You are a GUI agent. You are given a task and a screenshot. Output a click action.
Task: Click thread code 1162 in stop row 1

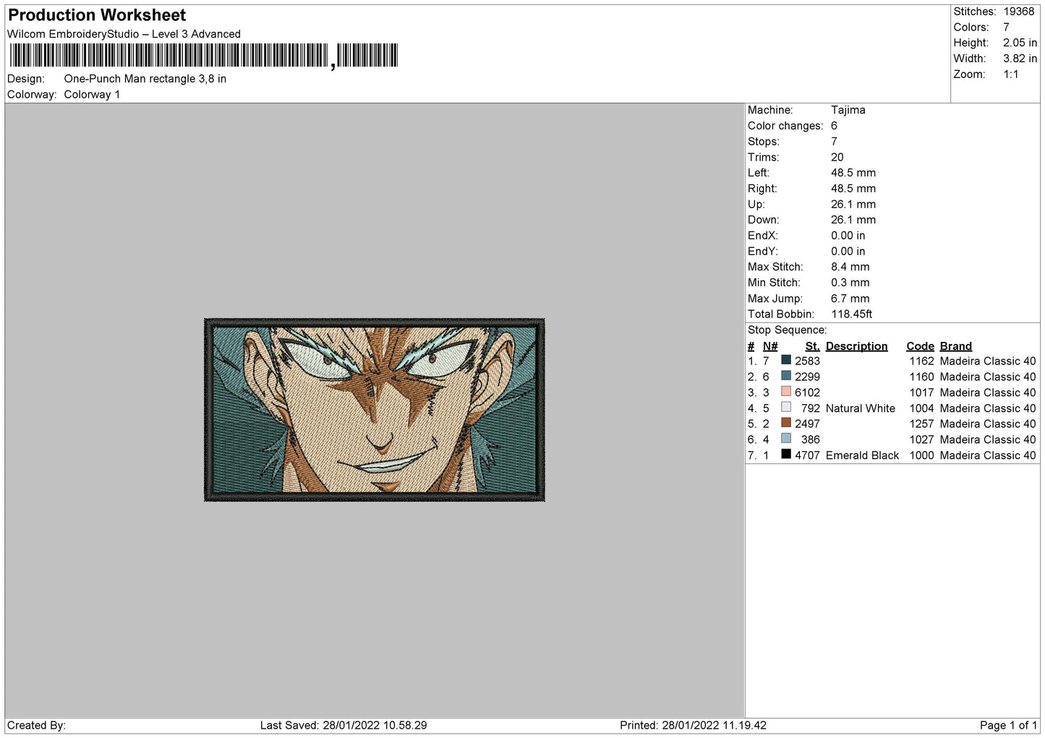[x=922, y=361]
